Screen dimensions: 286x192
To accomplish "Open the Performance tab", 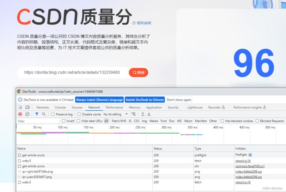I will [114, 108].
